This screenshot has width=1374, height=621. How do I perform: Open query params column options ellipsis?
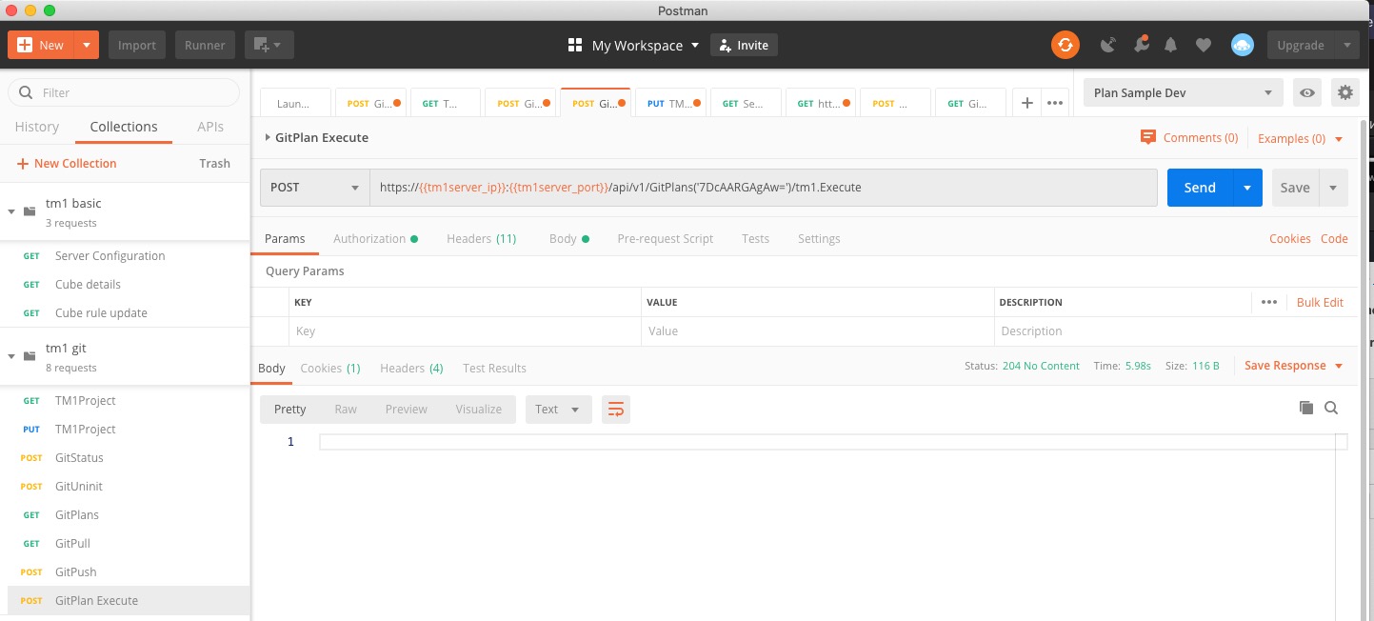tap(1268, 302)
